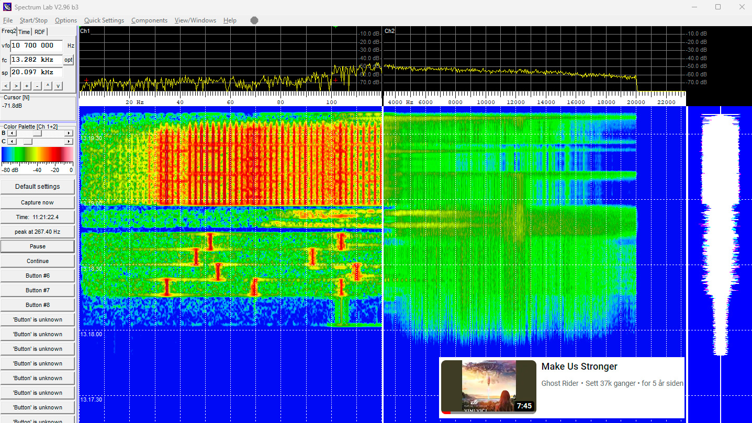Open the Options menu
This screenshot has height=423, width=752.
click(66, 20)
